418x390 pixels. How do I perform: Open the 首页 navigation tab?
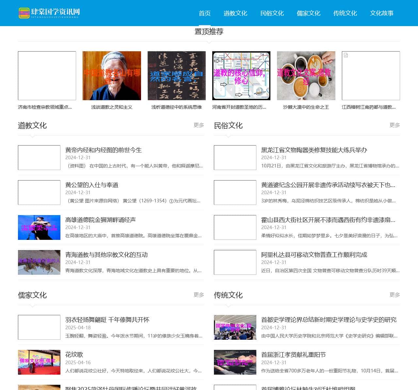coord(204,13)
